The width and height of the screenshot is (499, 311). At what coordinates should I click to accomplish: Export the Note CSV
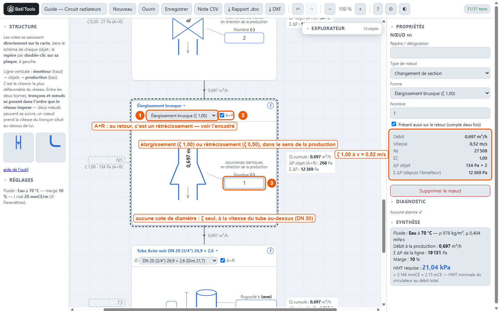208,9
